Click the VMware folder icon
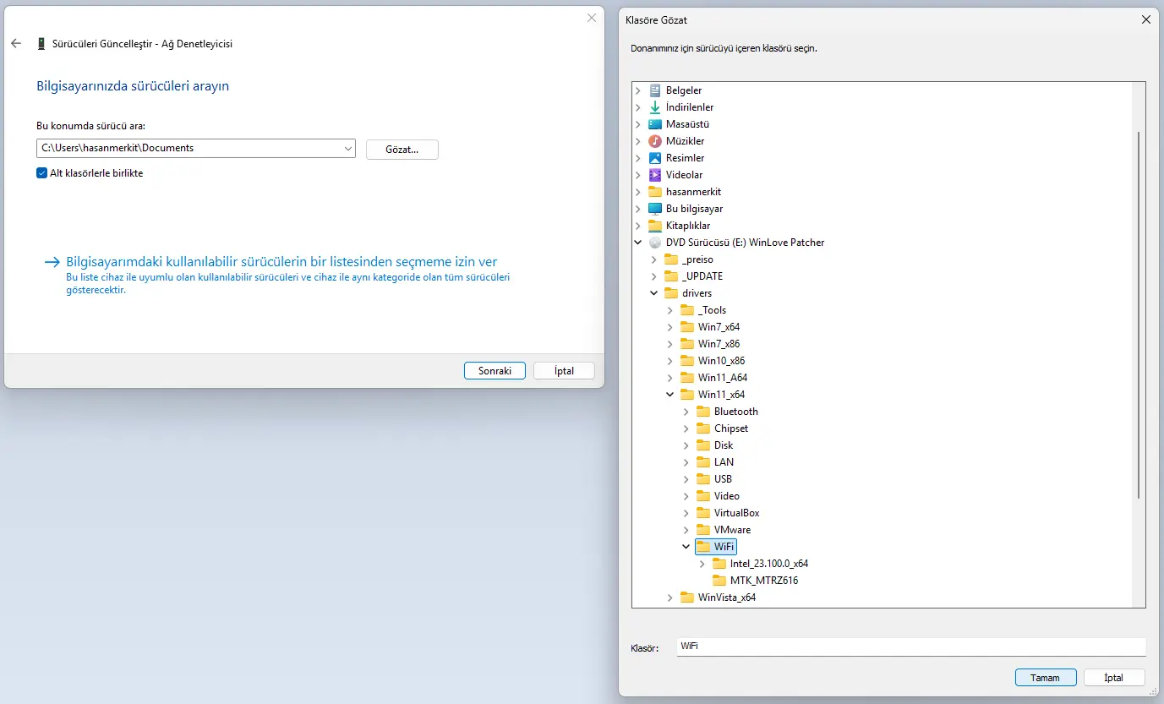 [703, 530]
